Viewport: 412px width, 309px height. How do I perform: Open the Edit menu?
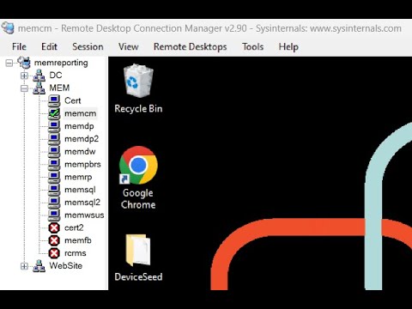[x=49, y=46]
